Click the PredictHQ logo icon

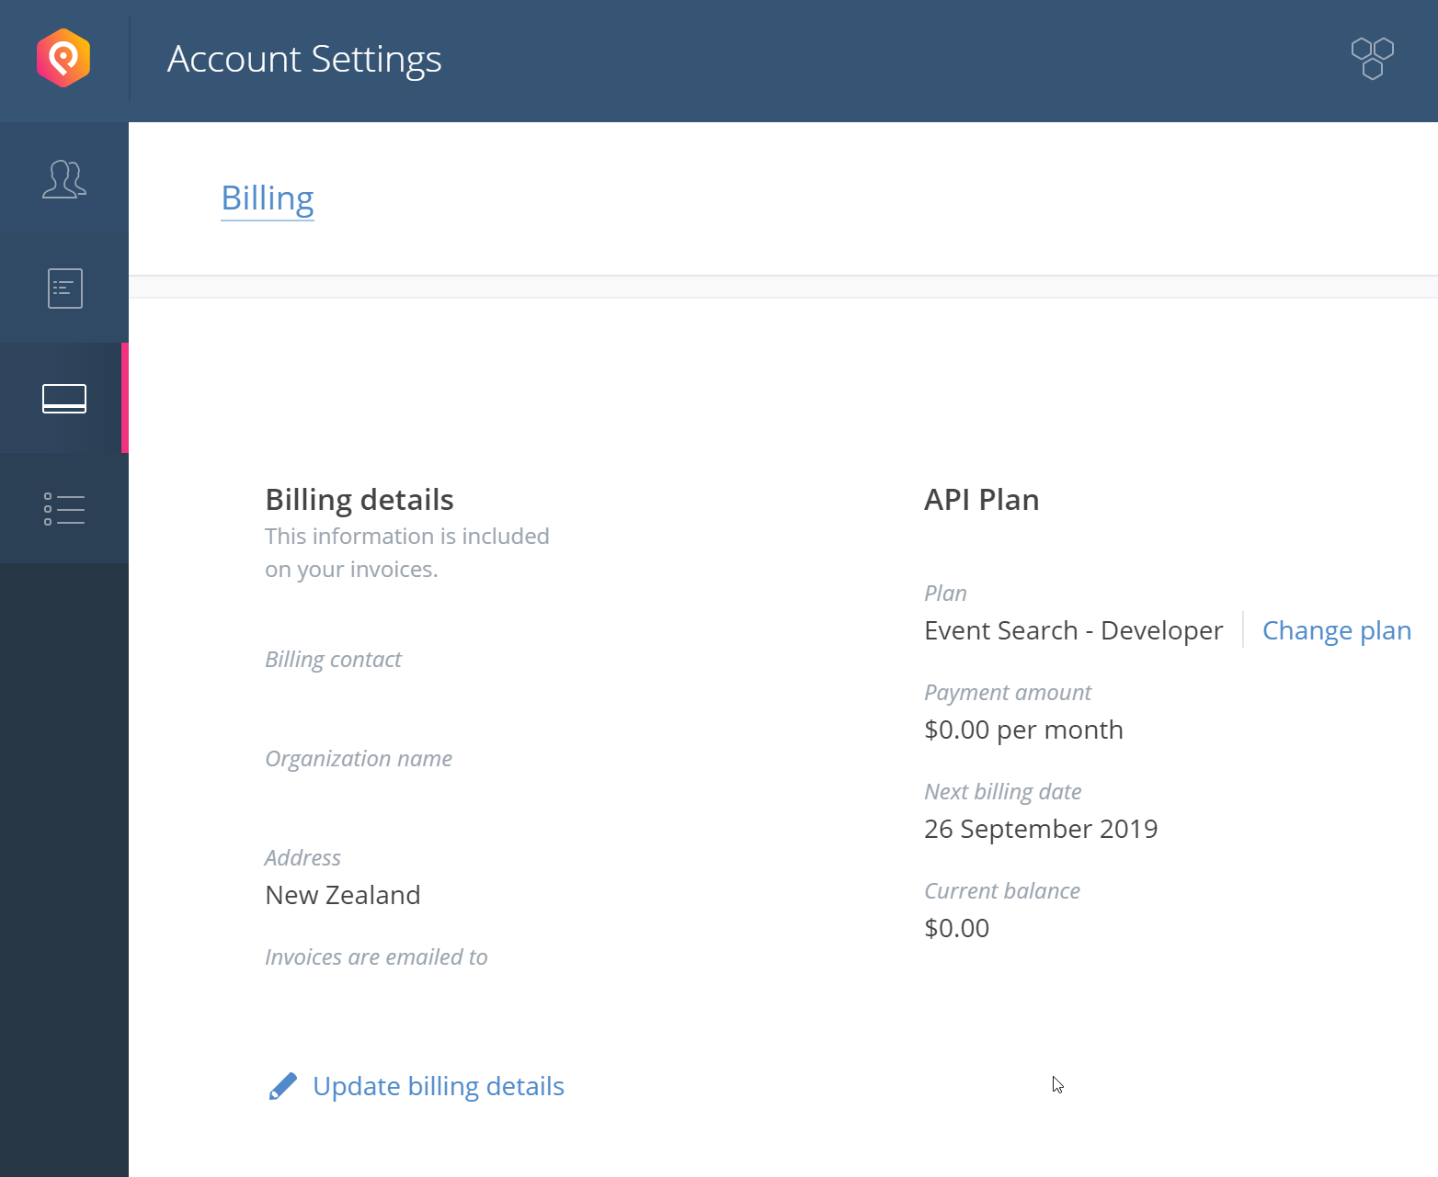63,59
